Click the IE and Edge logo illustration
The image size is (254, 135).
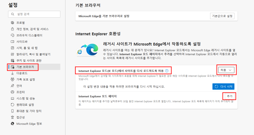[x=88, y=50]
